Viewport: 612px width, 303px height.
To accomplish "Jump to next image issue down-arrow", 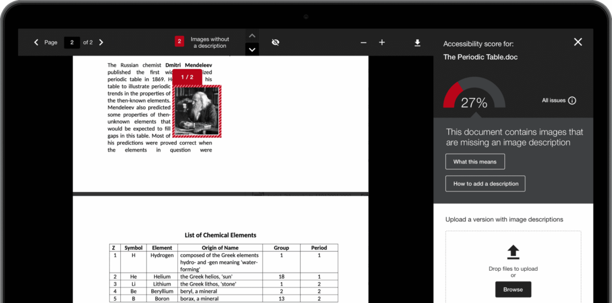I will coord(252,50).
